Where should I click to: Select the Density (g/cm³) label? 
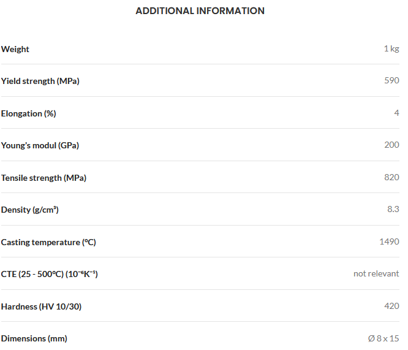point(29,210)
